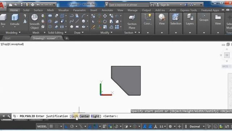Open the Surface ribbon tab

click(38, 10)
